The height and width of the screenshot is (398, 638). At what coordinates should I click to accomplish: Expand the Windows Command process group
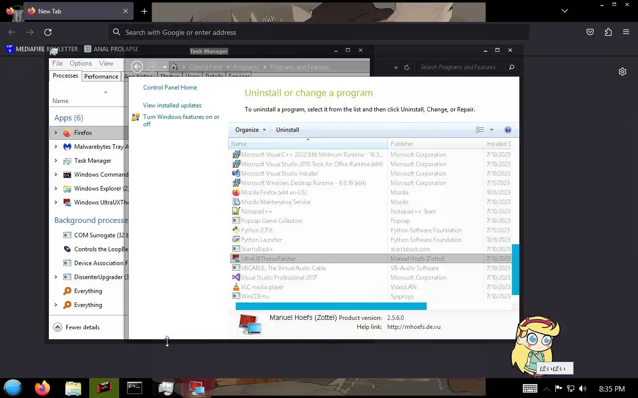coord(56,175)
